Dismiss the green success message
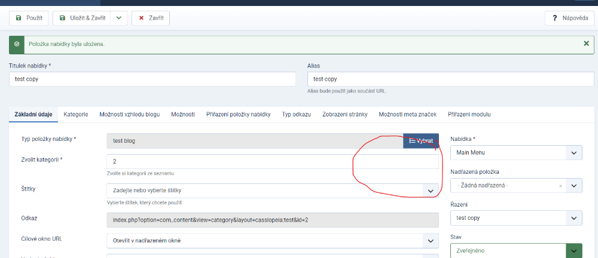598x258 pixels. 586,44
